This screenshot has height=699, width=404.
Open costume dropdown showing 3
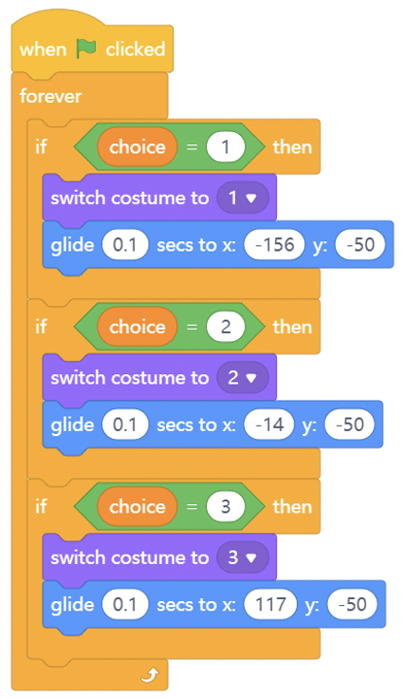(243, 557)
